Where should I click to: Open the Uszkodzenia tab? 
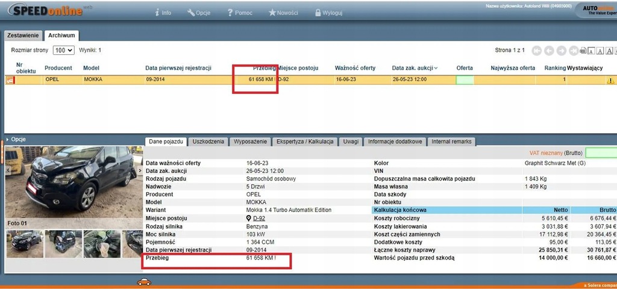[208, 141]
